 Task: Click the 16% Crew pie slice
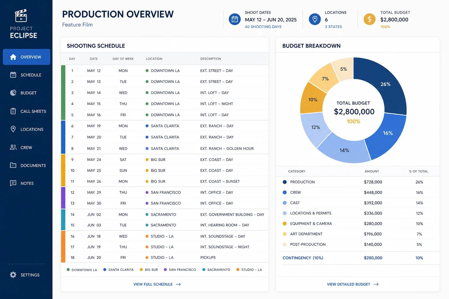[388, 133]
